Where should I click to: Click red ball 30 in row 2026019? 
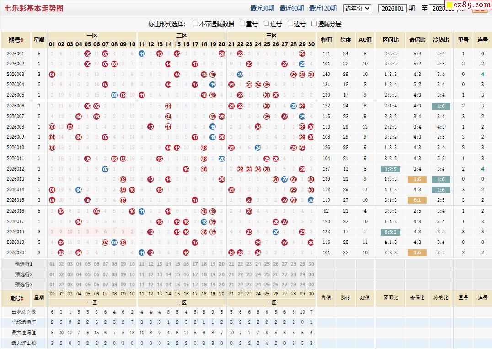point(311,242)
